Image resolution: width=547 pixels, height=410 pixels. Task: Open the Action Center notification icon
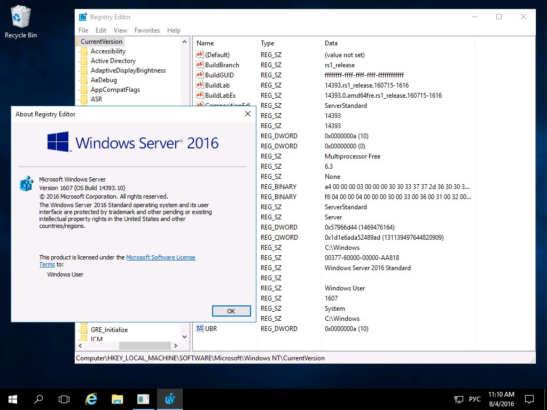[529, 399]
